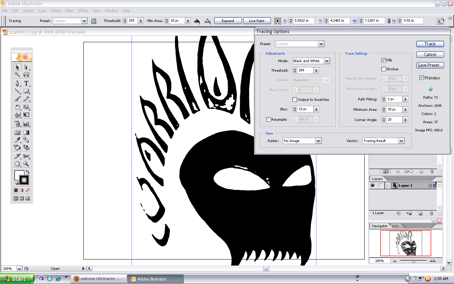Image resolution: width=454 pixels, height=284 pixels.
Task: Select the Column Graph tool
Action: tap(26, 124)
